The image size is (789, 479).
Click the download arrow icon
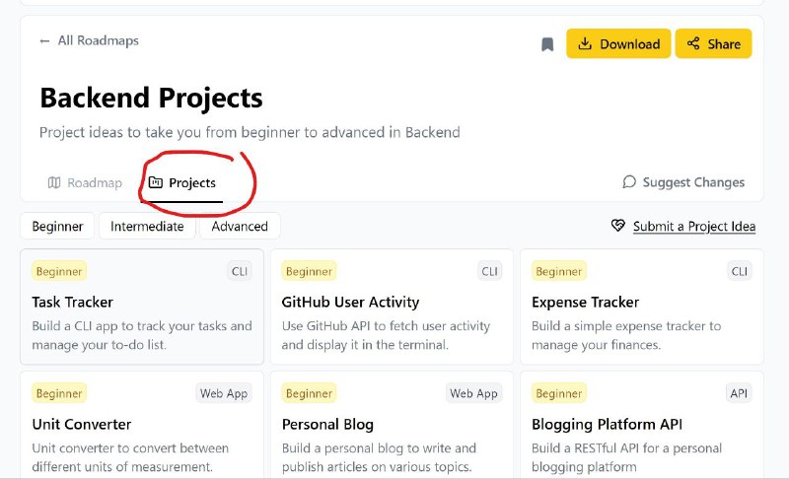pos(585,43)
